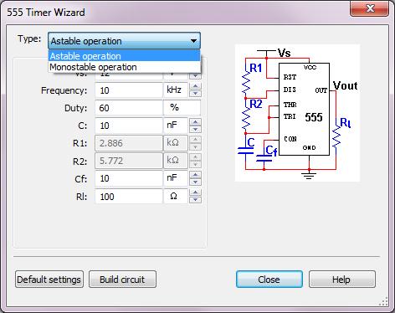Viewport: 395px width, 313px height.
Task: Close the dialog with the red X
Action: click(370, 8)
